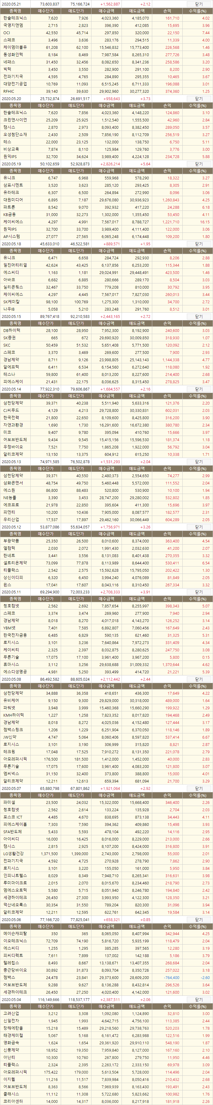This screenshot has height=1105, width=213.
Task: Click the 대양전기공업 stock name
Action: click(x=15, y=84)
